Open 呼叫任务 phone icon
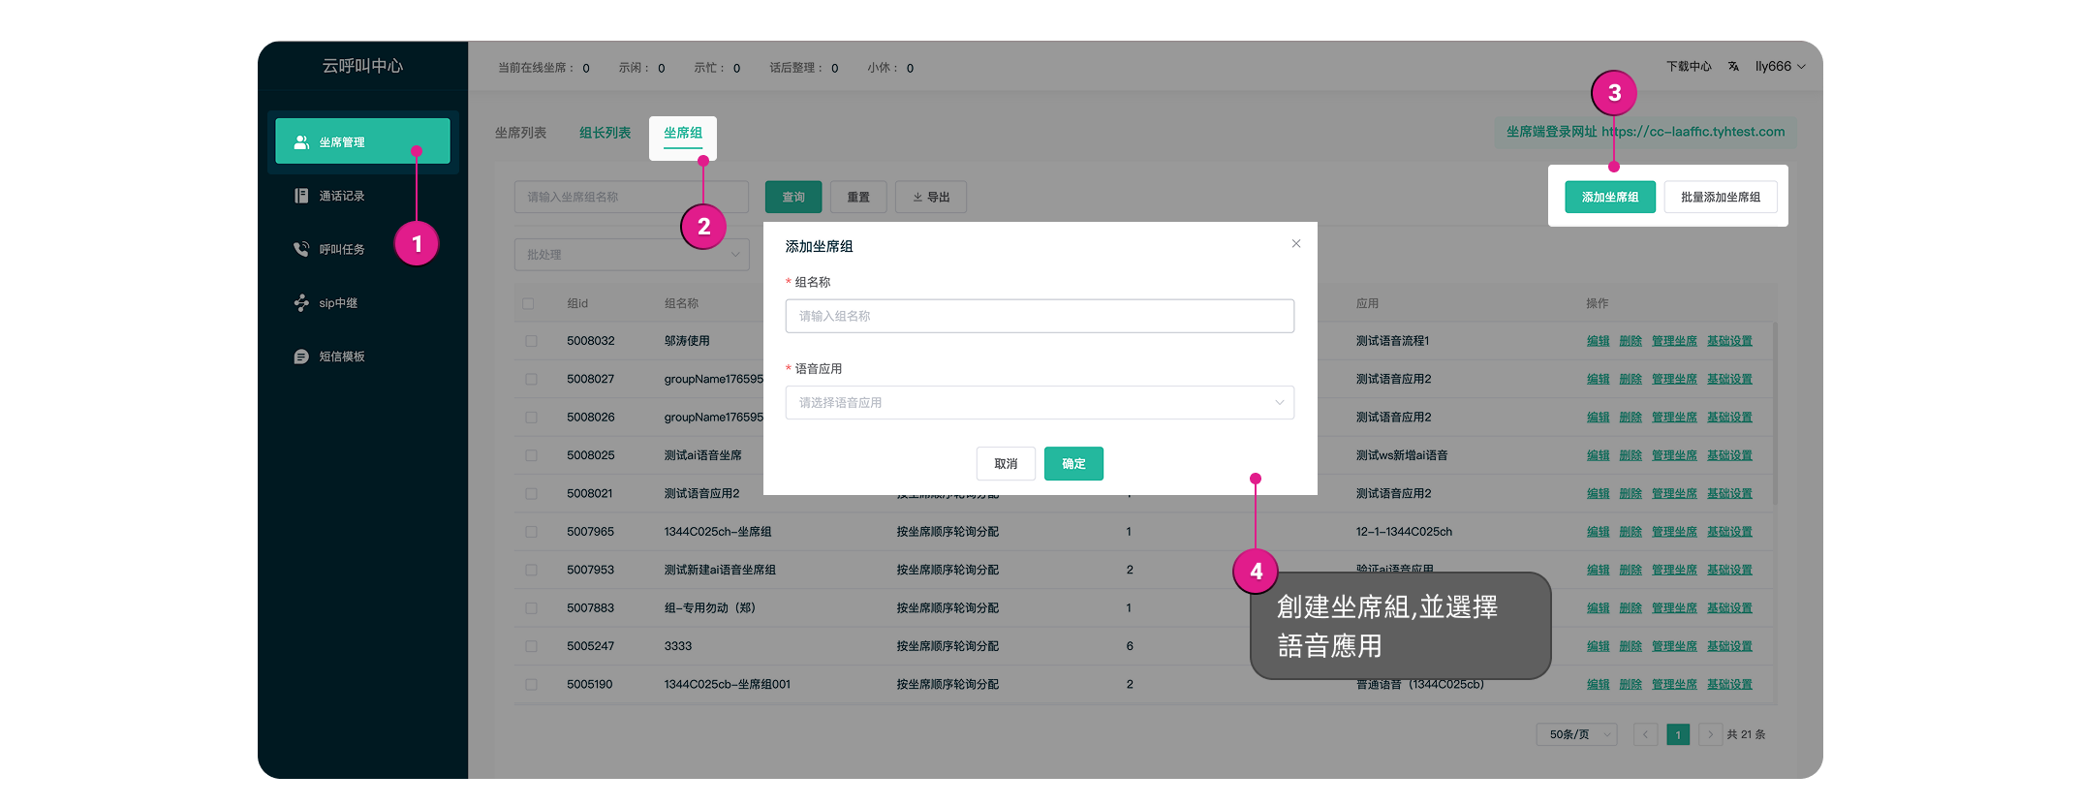This screenshot has height=806, width=2081. 301,249
